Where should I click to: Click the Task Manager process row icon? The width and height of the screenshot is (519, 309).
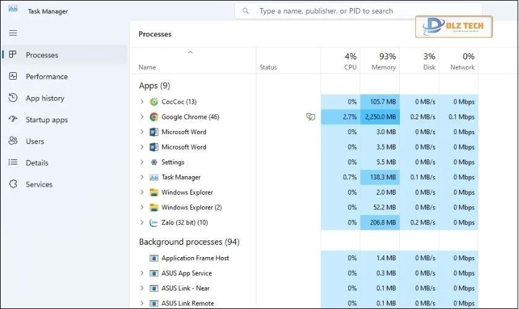pos(154,177)
